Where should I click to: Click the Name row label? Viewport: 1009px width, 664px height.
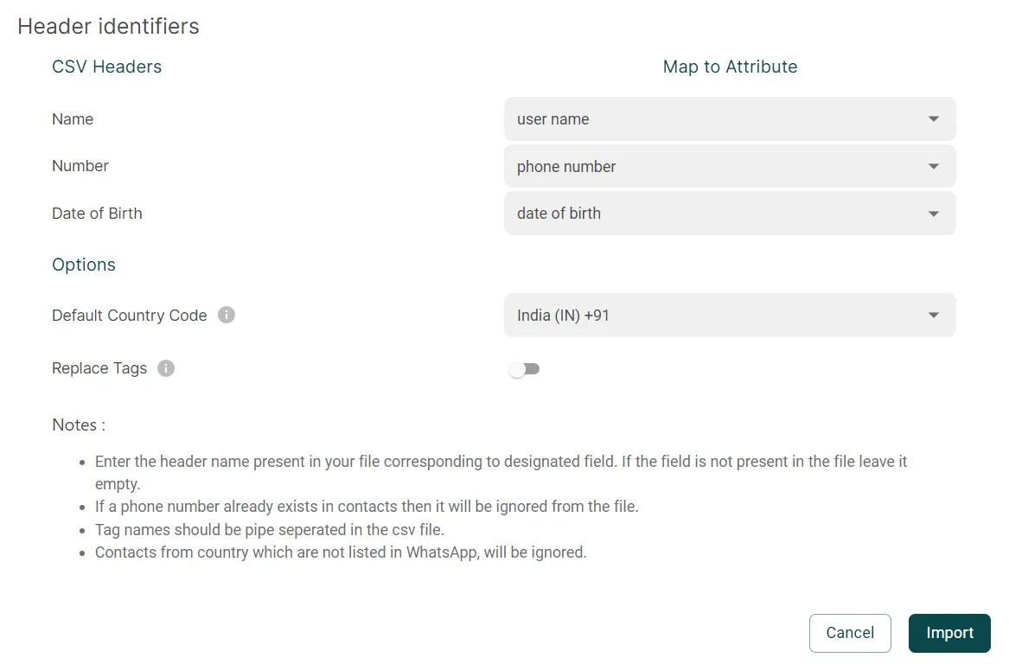[x=72, y=119]
